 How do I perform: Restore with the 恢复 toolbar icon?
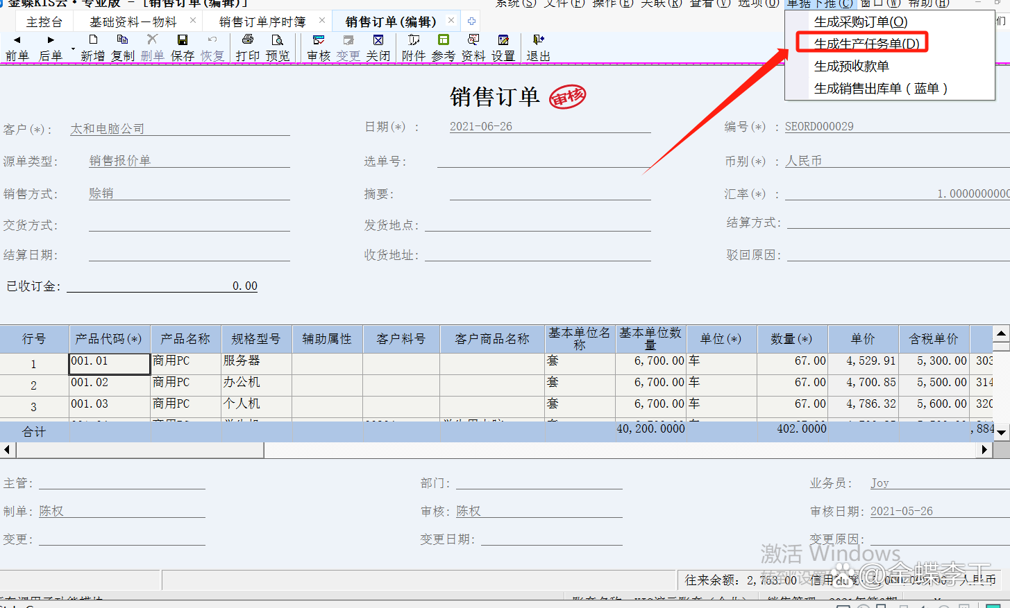coord(212,48)
